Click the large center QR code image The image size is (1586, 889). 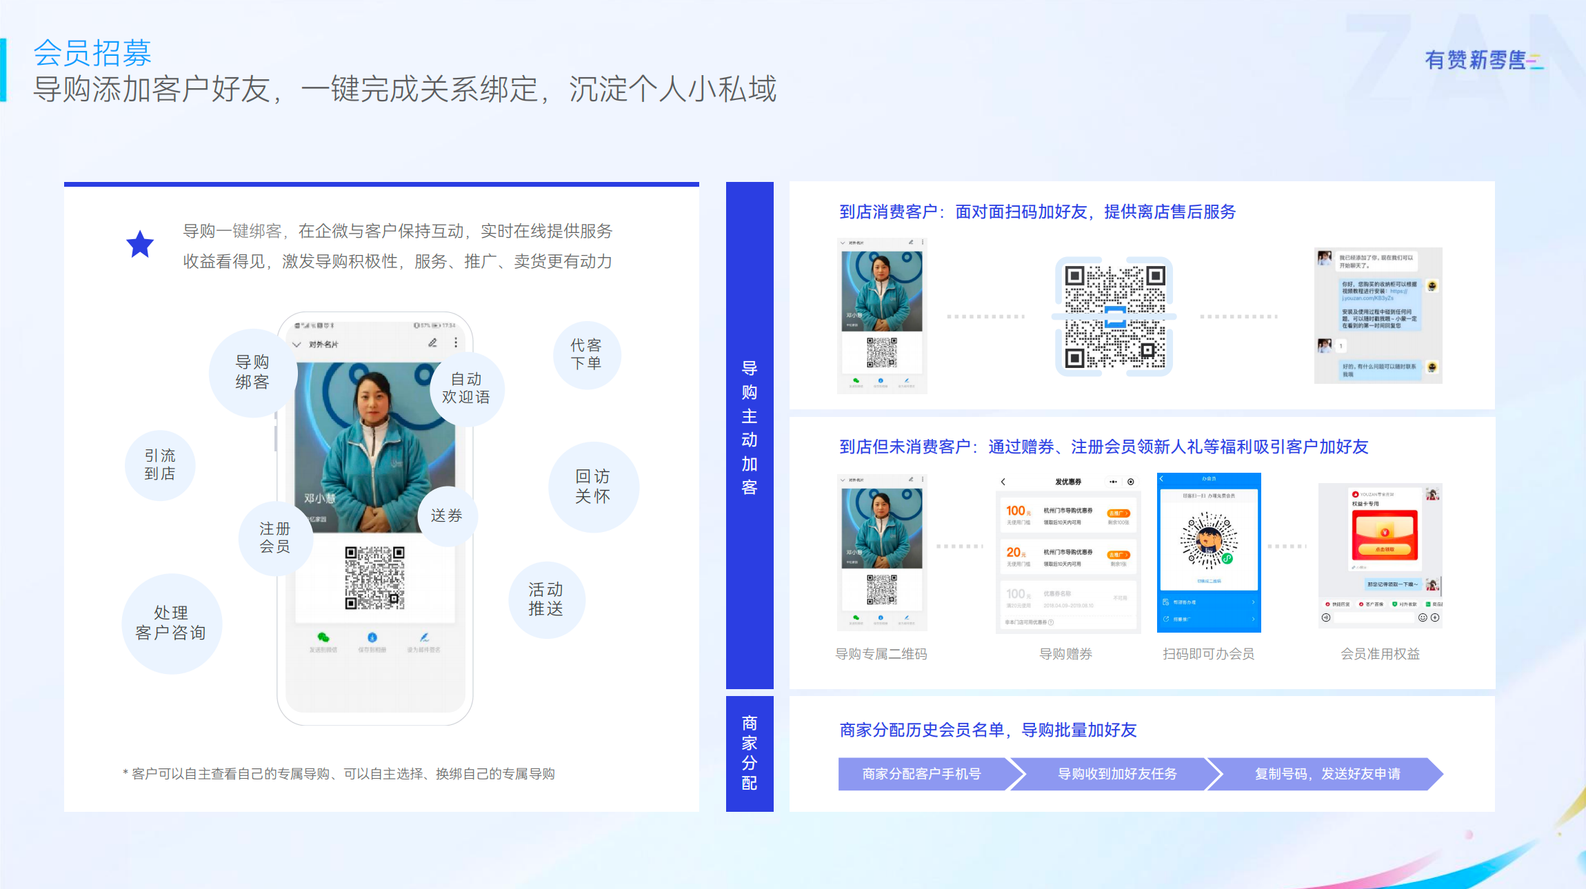click(x=1114, y=317)
